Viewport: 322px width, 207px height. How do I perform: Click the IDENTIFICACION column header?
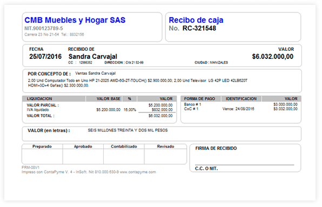click(241, 99)
